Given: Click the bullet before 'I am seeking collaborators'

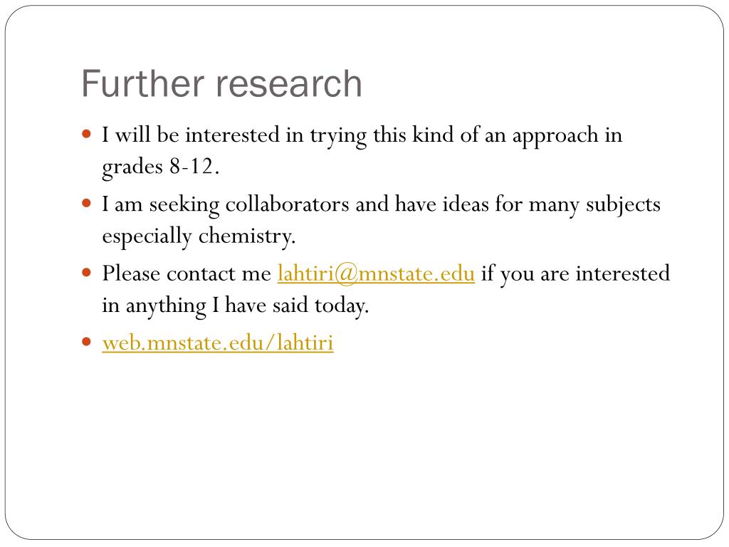Looking at the screenshot, I should point(86,204).
